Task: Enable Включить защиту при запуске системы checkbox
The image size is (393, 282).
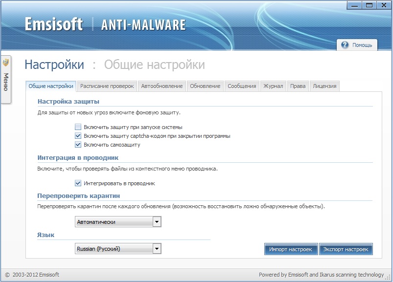Action: click(x=78, y=127)
